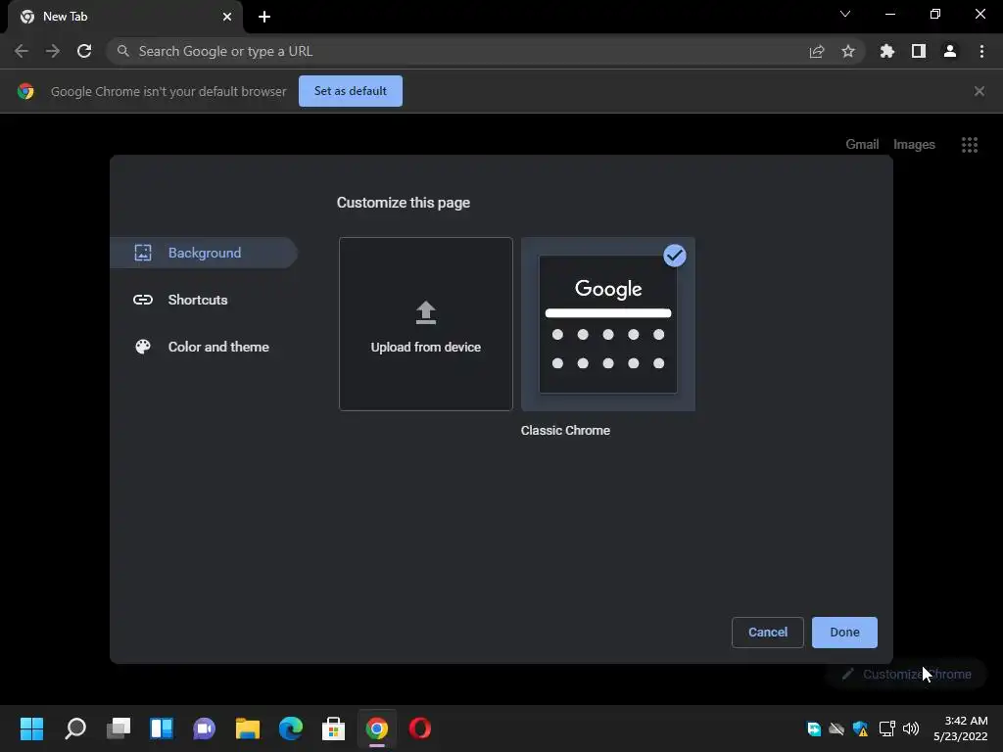Select the Background section
Screen dimensions: 1003x752
point(204,253)
